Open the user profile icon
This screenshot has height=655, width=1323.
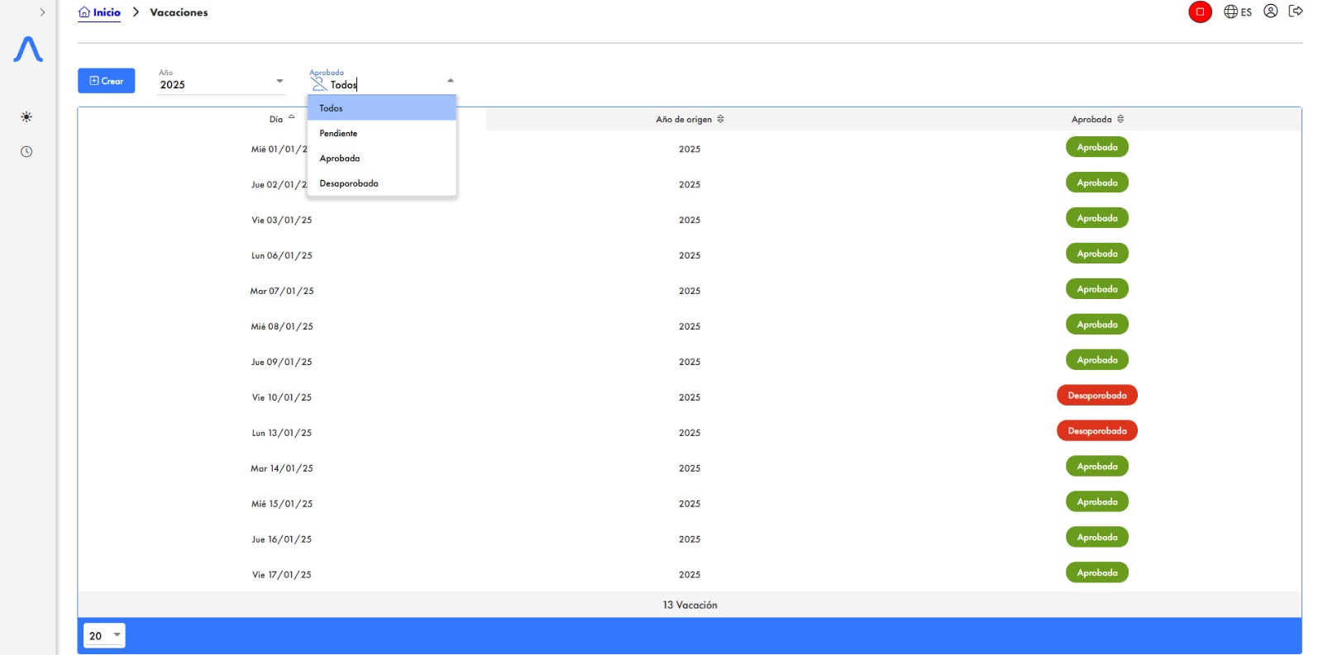coord(1271,12)
